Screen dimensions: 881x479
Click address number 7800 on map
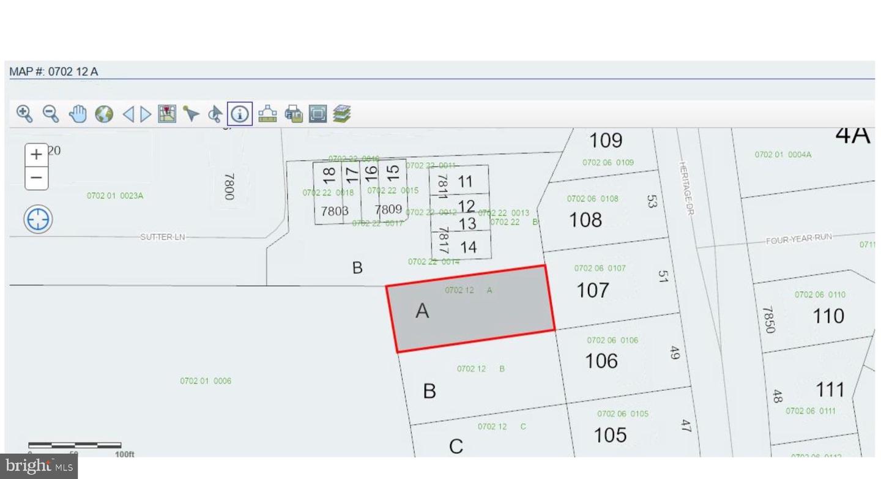click(x=229, y=187)
